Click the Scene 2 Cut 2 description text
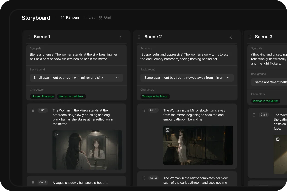 (196, 180)
